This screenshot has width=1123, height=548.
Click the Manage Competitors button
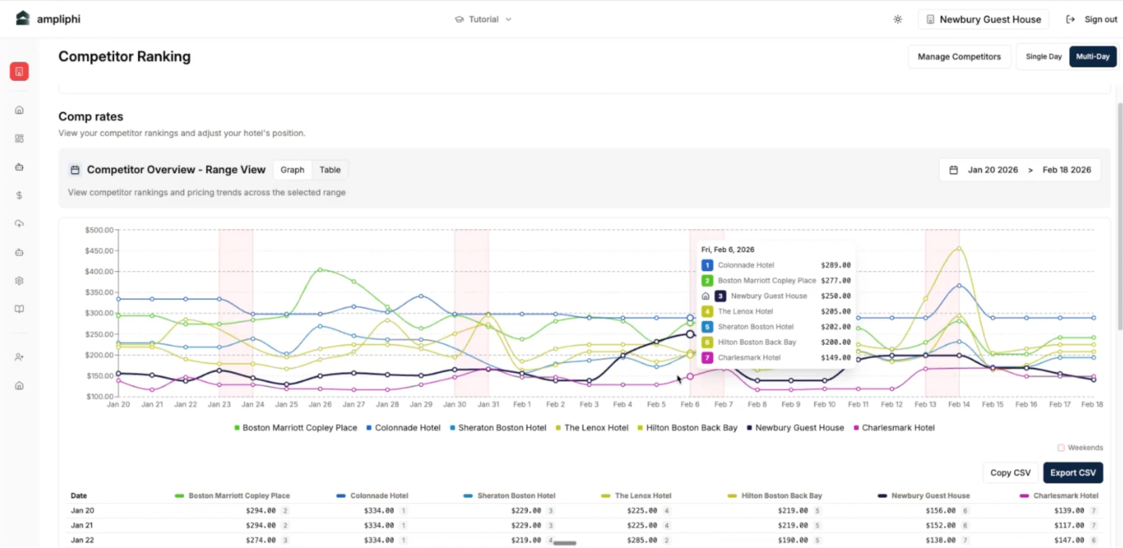pos(959,56)
